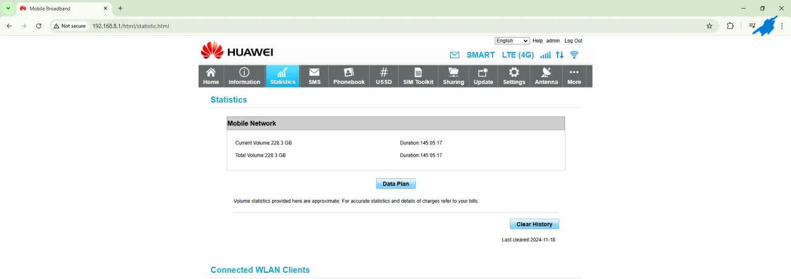Expand the More menu tab
This screenshot has height=279, width=791.
tap(575, 77)
